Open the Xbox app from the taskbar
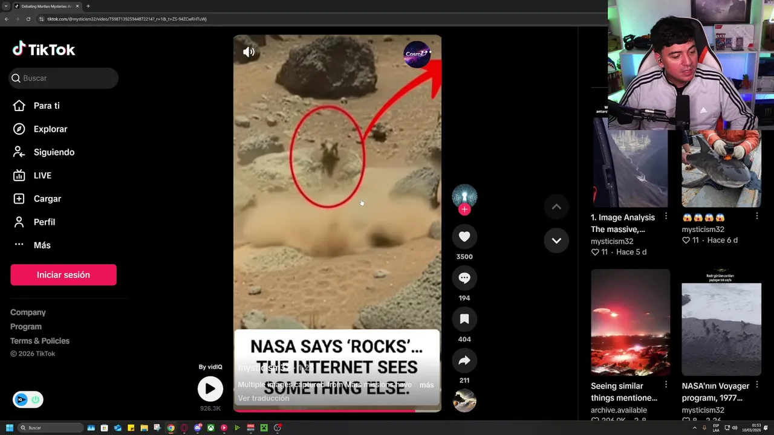Viewport: 774px width, 435px height. [x=210, y=428]
